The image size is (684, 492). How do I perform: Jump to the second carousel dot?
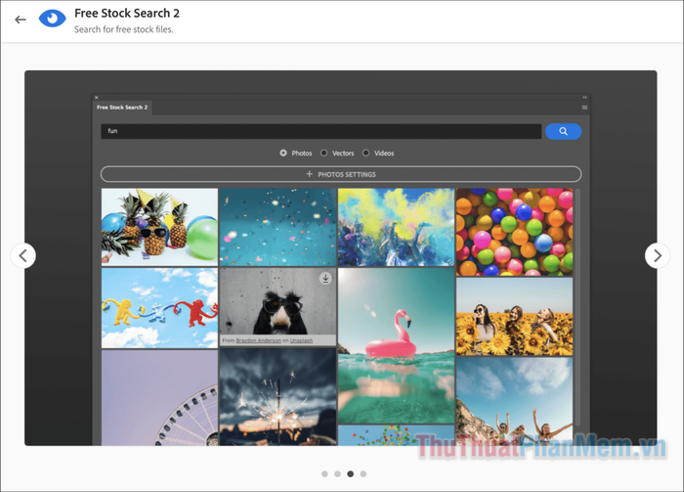tap(338, 474)
